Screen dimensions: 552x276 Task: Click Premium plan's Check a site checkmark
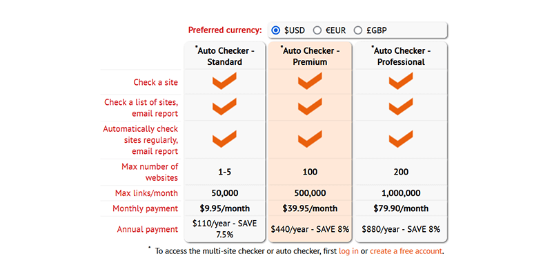pos(310,83)
